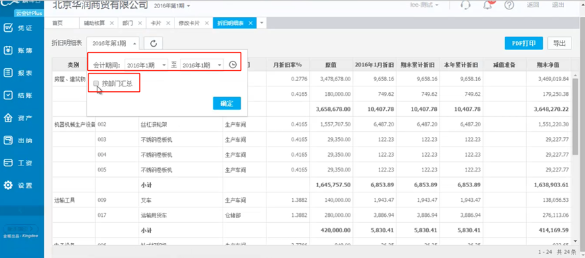Image resolution: width=585 pixels, height=258 pixels.
Task: Click the PDF打印 button
Action: [523, 43]
